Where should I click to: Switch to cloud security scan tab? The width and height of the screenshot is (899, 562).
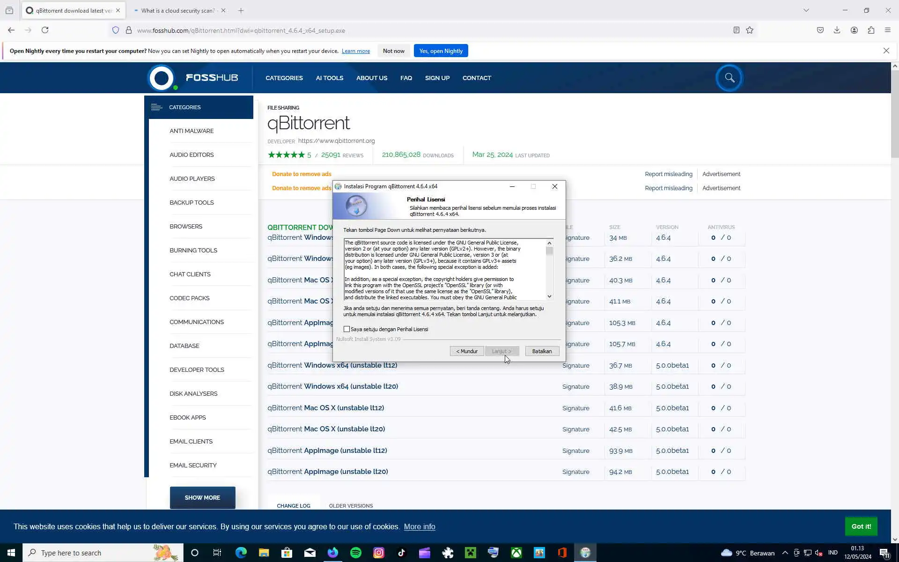177,10
